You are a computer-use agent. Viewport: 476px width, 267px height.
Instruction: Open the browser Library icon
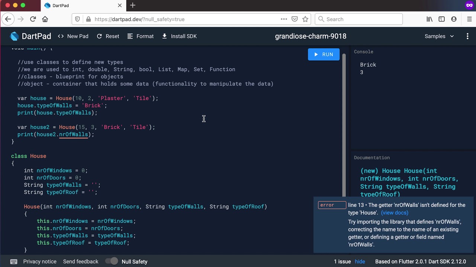[430, 19]
